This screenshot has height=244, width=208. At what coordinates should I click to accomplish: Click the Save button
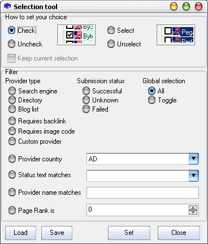(57, 233)
